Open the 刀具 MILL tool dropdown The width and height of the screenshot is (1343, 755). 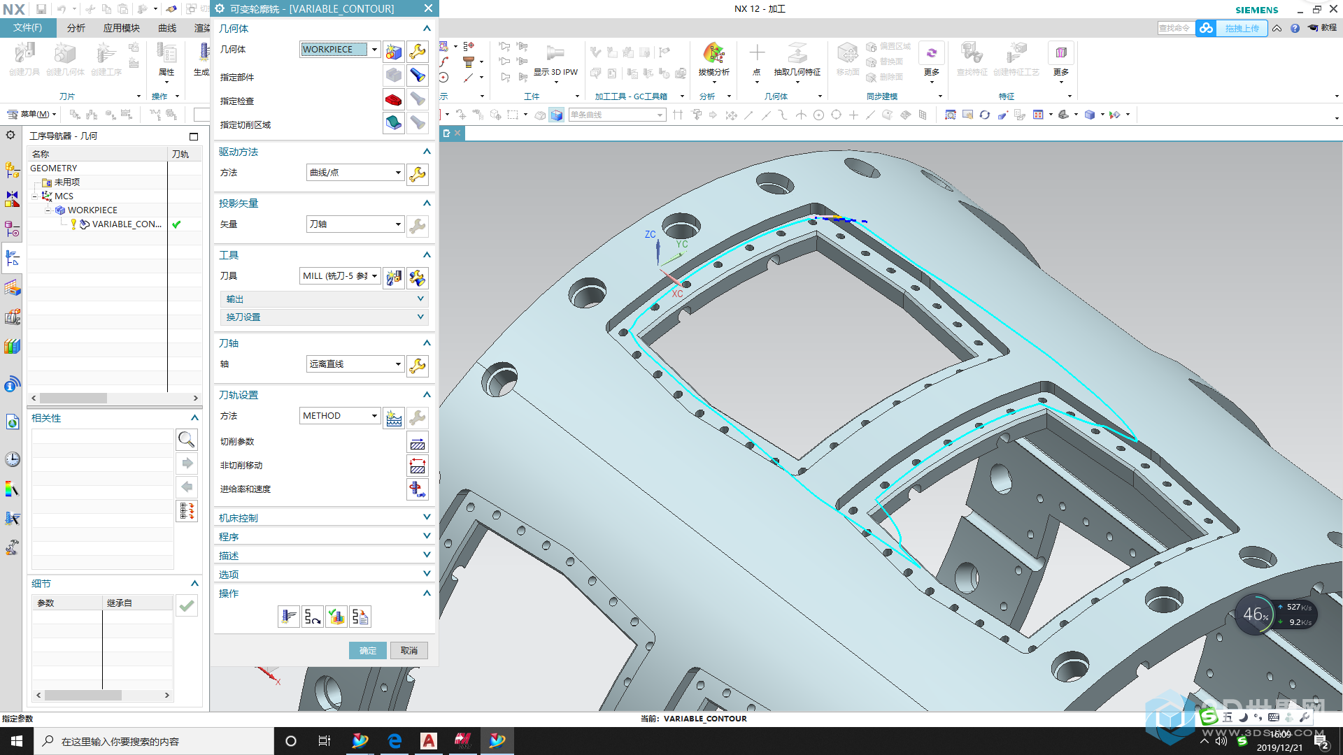click(374, 276)
